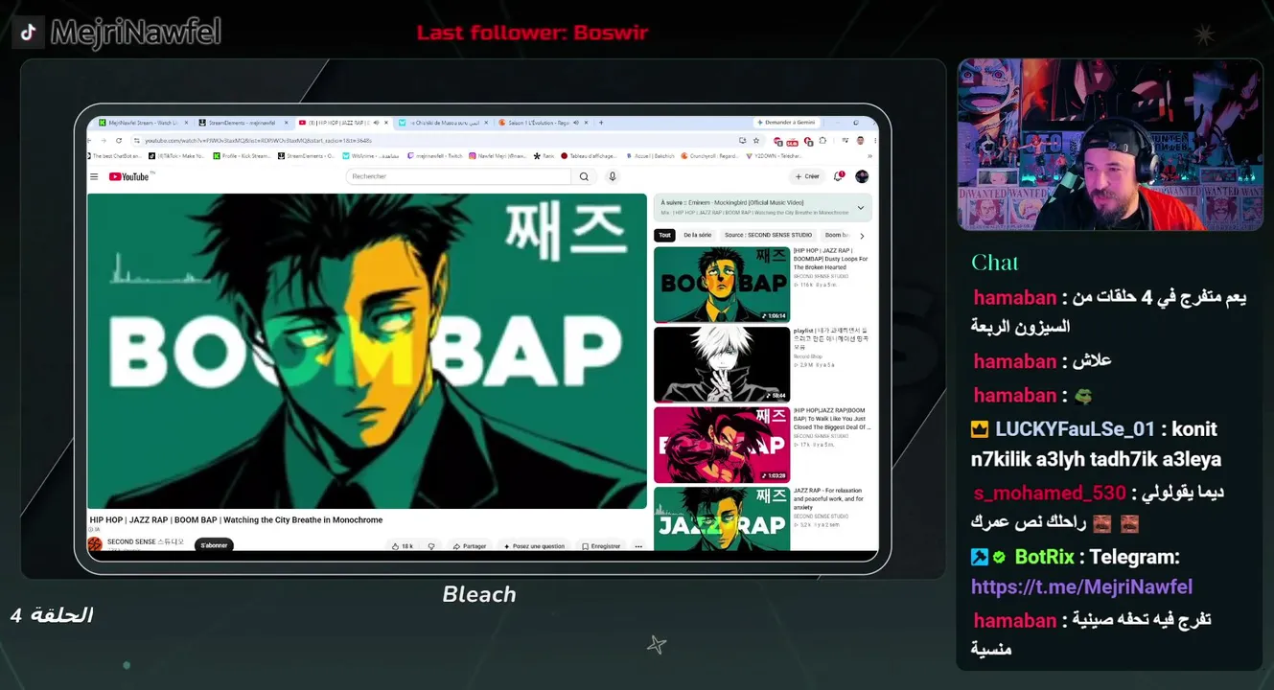Screen dimensions: 1274x690
Task: Open the mejrinawfel Twitch bookmark
Action: tap(434, 155)
